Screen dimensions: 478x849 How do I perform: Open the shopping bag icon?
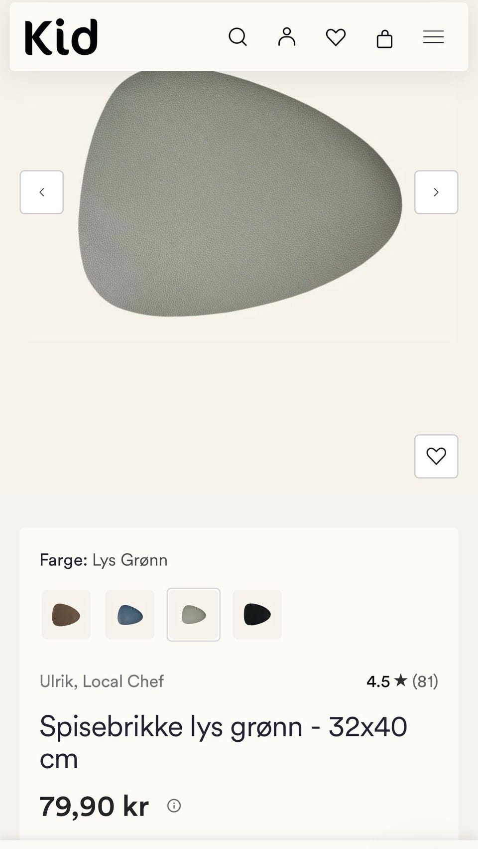coord(384,38)
